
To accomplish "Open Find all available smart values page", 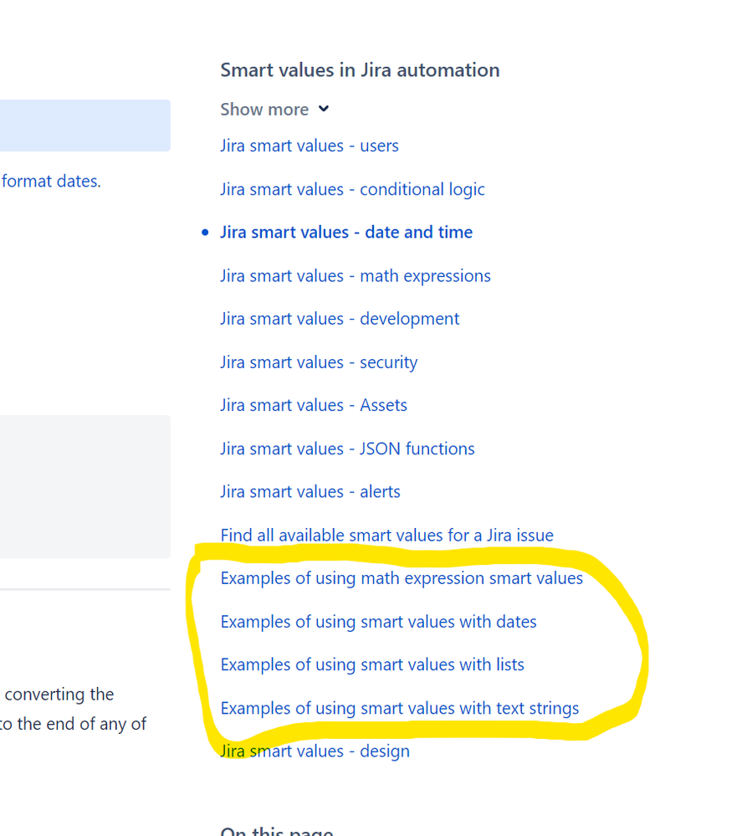I will 386,535.
